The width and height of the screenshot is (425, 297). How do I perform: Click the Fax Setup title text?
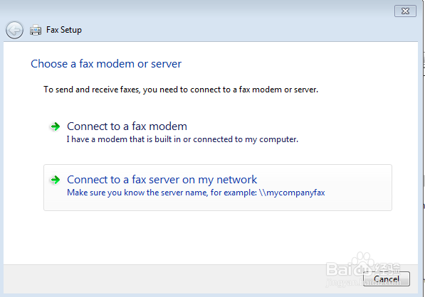tap(64, 30)
